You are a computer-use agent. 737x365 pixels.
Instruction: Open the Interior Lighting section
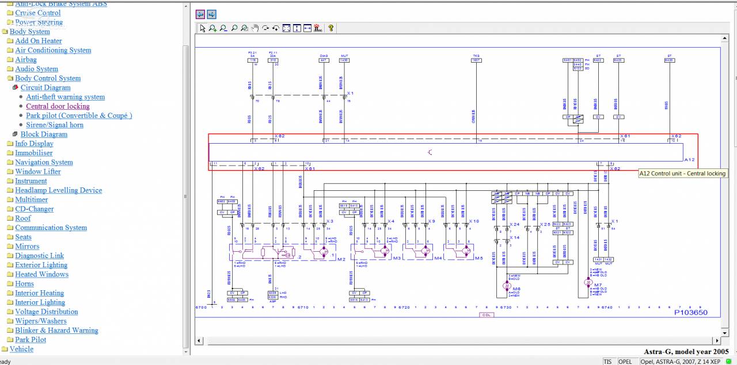[x=40, y=302]
